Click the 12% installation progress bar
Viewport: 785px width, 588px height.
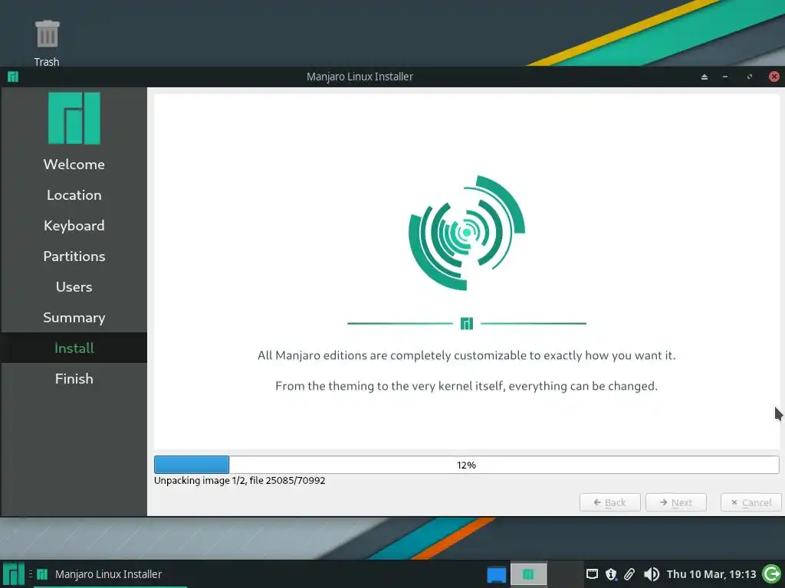pyautogui.click(x=467, y=465)
